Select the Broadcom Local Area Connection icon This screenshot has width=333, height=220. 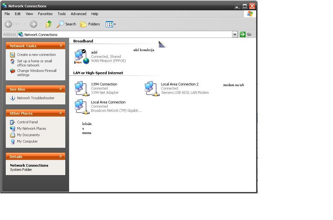pyautogui.click(x=81, y=106)
